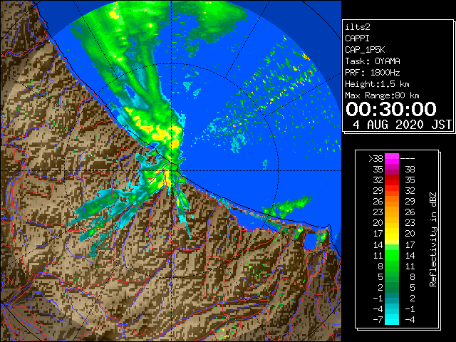Pick the magenta top band of the color scale
The image size is (456, 342).
(x=392, y=158)
